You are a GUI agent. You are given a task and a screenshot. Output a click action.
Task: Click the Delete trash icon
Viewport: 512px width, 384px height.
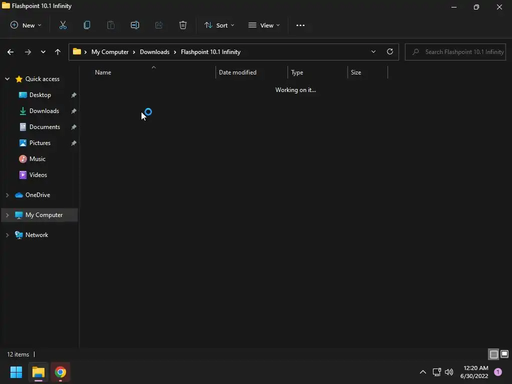click(x=183, y=25)
